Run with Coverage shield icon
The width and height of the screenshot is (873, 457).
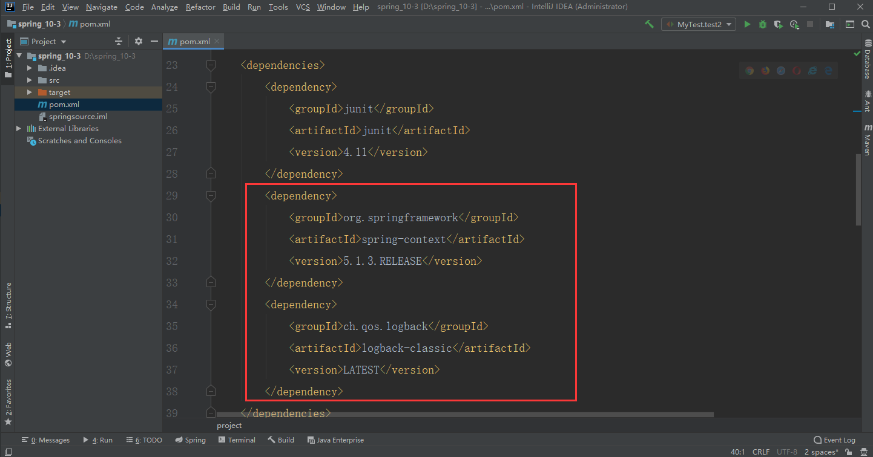(x=779, y=24)
